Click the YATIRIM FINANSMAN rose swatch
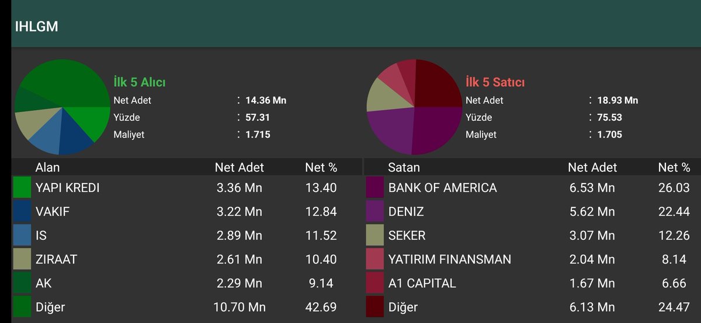The image size is (701, 323). (374, 259)
